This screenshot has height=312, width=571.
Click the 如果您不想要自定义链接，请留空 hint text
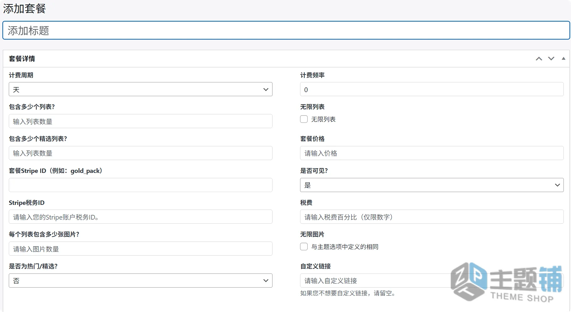(348, 293)
